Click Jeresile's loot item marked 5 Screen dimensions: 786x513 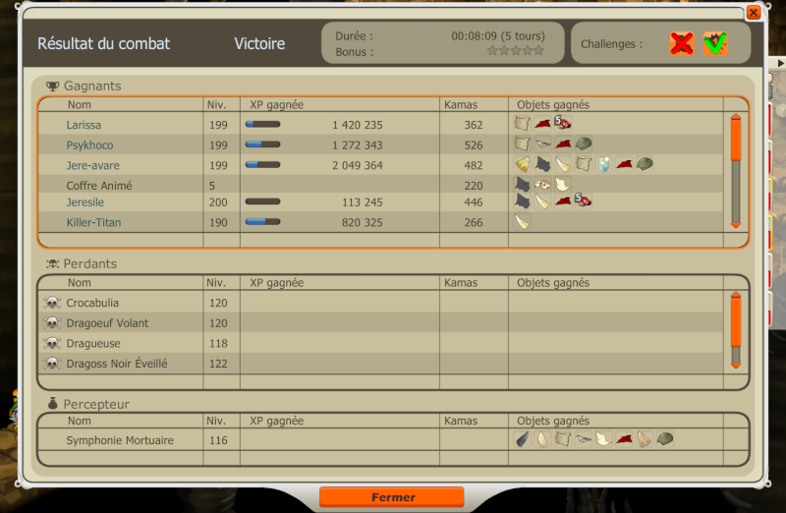(x=584, y=201)
